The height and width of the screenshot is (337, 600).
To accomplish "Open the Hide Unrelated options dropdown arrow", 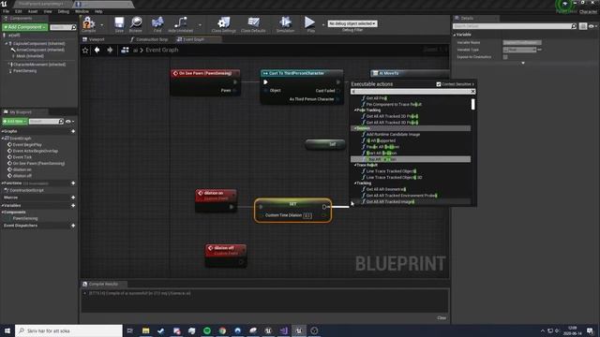I will [x=200, y=25].
